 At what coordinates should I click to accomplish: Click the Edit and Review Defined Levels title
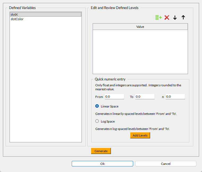pos(114,8)
